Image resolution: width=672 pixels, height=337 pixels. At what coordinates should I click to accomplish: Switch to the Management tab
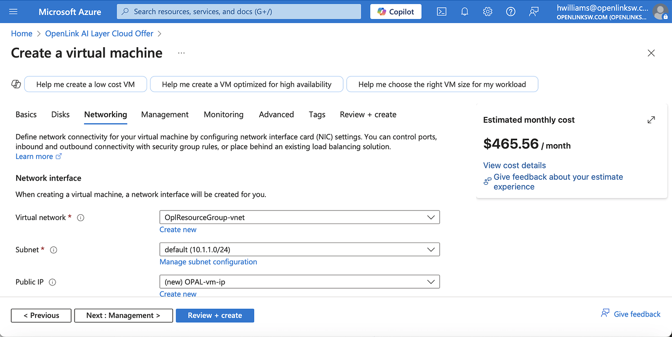165,114
